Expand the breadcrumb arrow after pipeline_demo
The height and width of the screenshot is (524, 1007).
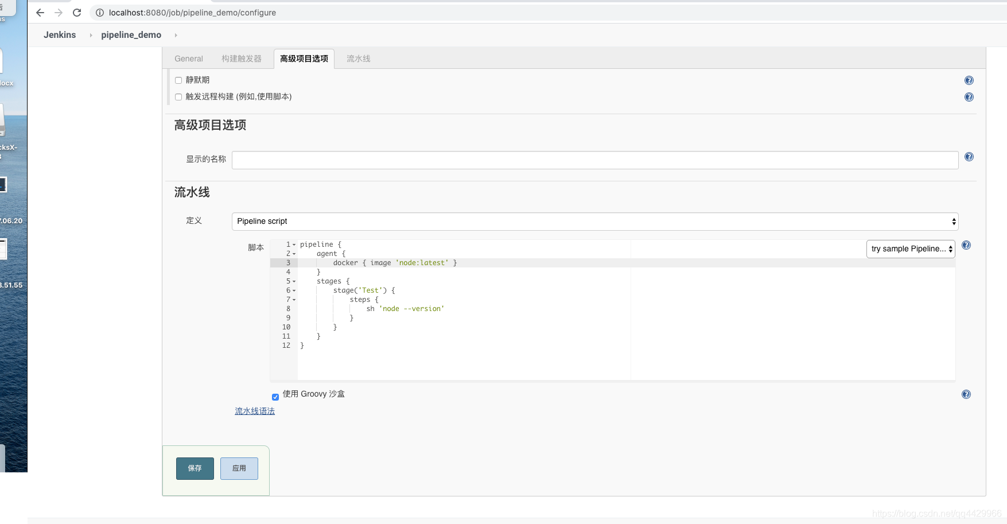176,36
